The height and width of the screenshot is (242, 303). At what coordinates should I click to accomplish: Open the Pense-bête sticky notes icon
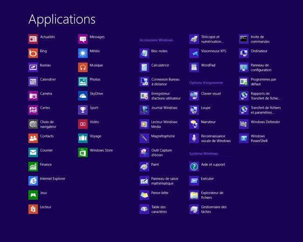coord(145,195)
